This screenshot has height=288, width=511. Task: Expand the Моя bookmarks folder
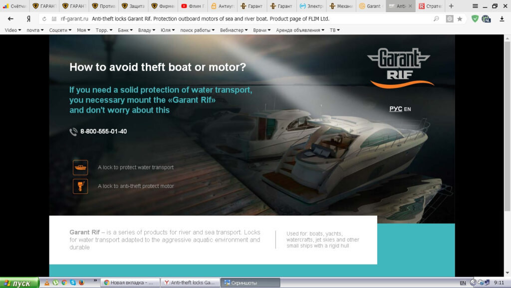tap(83, 30)
